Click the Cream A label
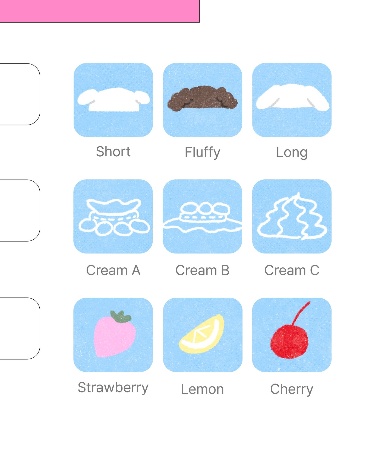The height and width of the screenshot is (453, 391). click(x=113, y=270)
